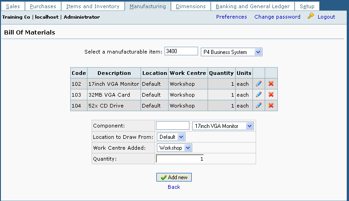The width and height of the screenshot is (349, 201).
Task: Delete the 17inch VGA Monitor row
Action: point(271,84)
